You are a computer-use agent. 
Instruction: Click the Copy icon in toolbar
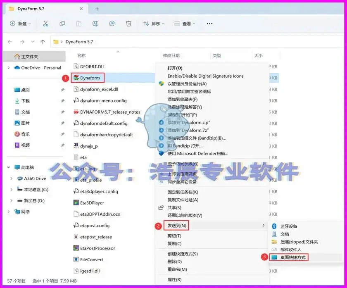pyautogui.click(x=62, y=24)
